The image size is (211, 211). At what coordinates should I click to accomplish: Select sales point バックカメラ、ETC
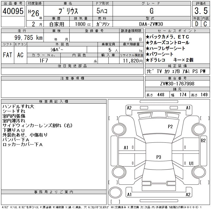point(167,37)
